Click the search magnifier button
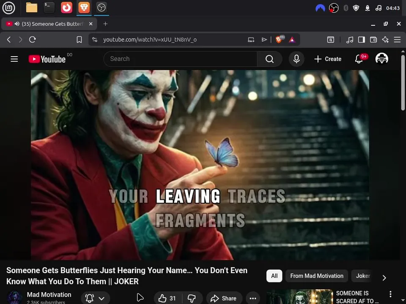406x304 pixels. [x=269, y=59]
